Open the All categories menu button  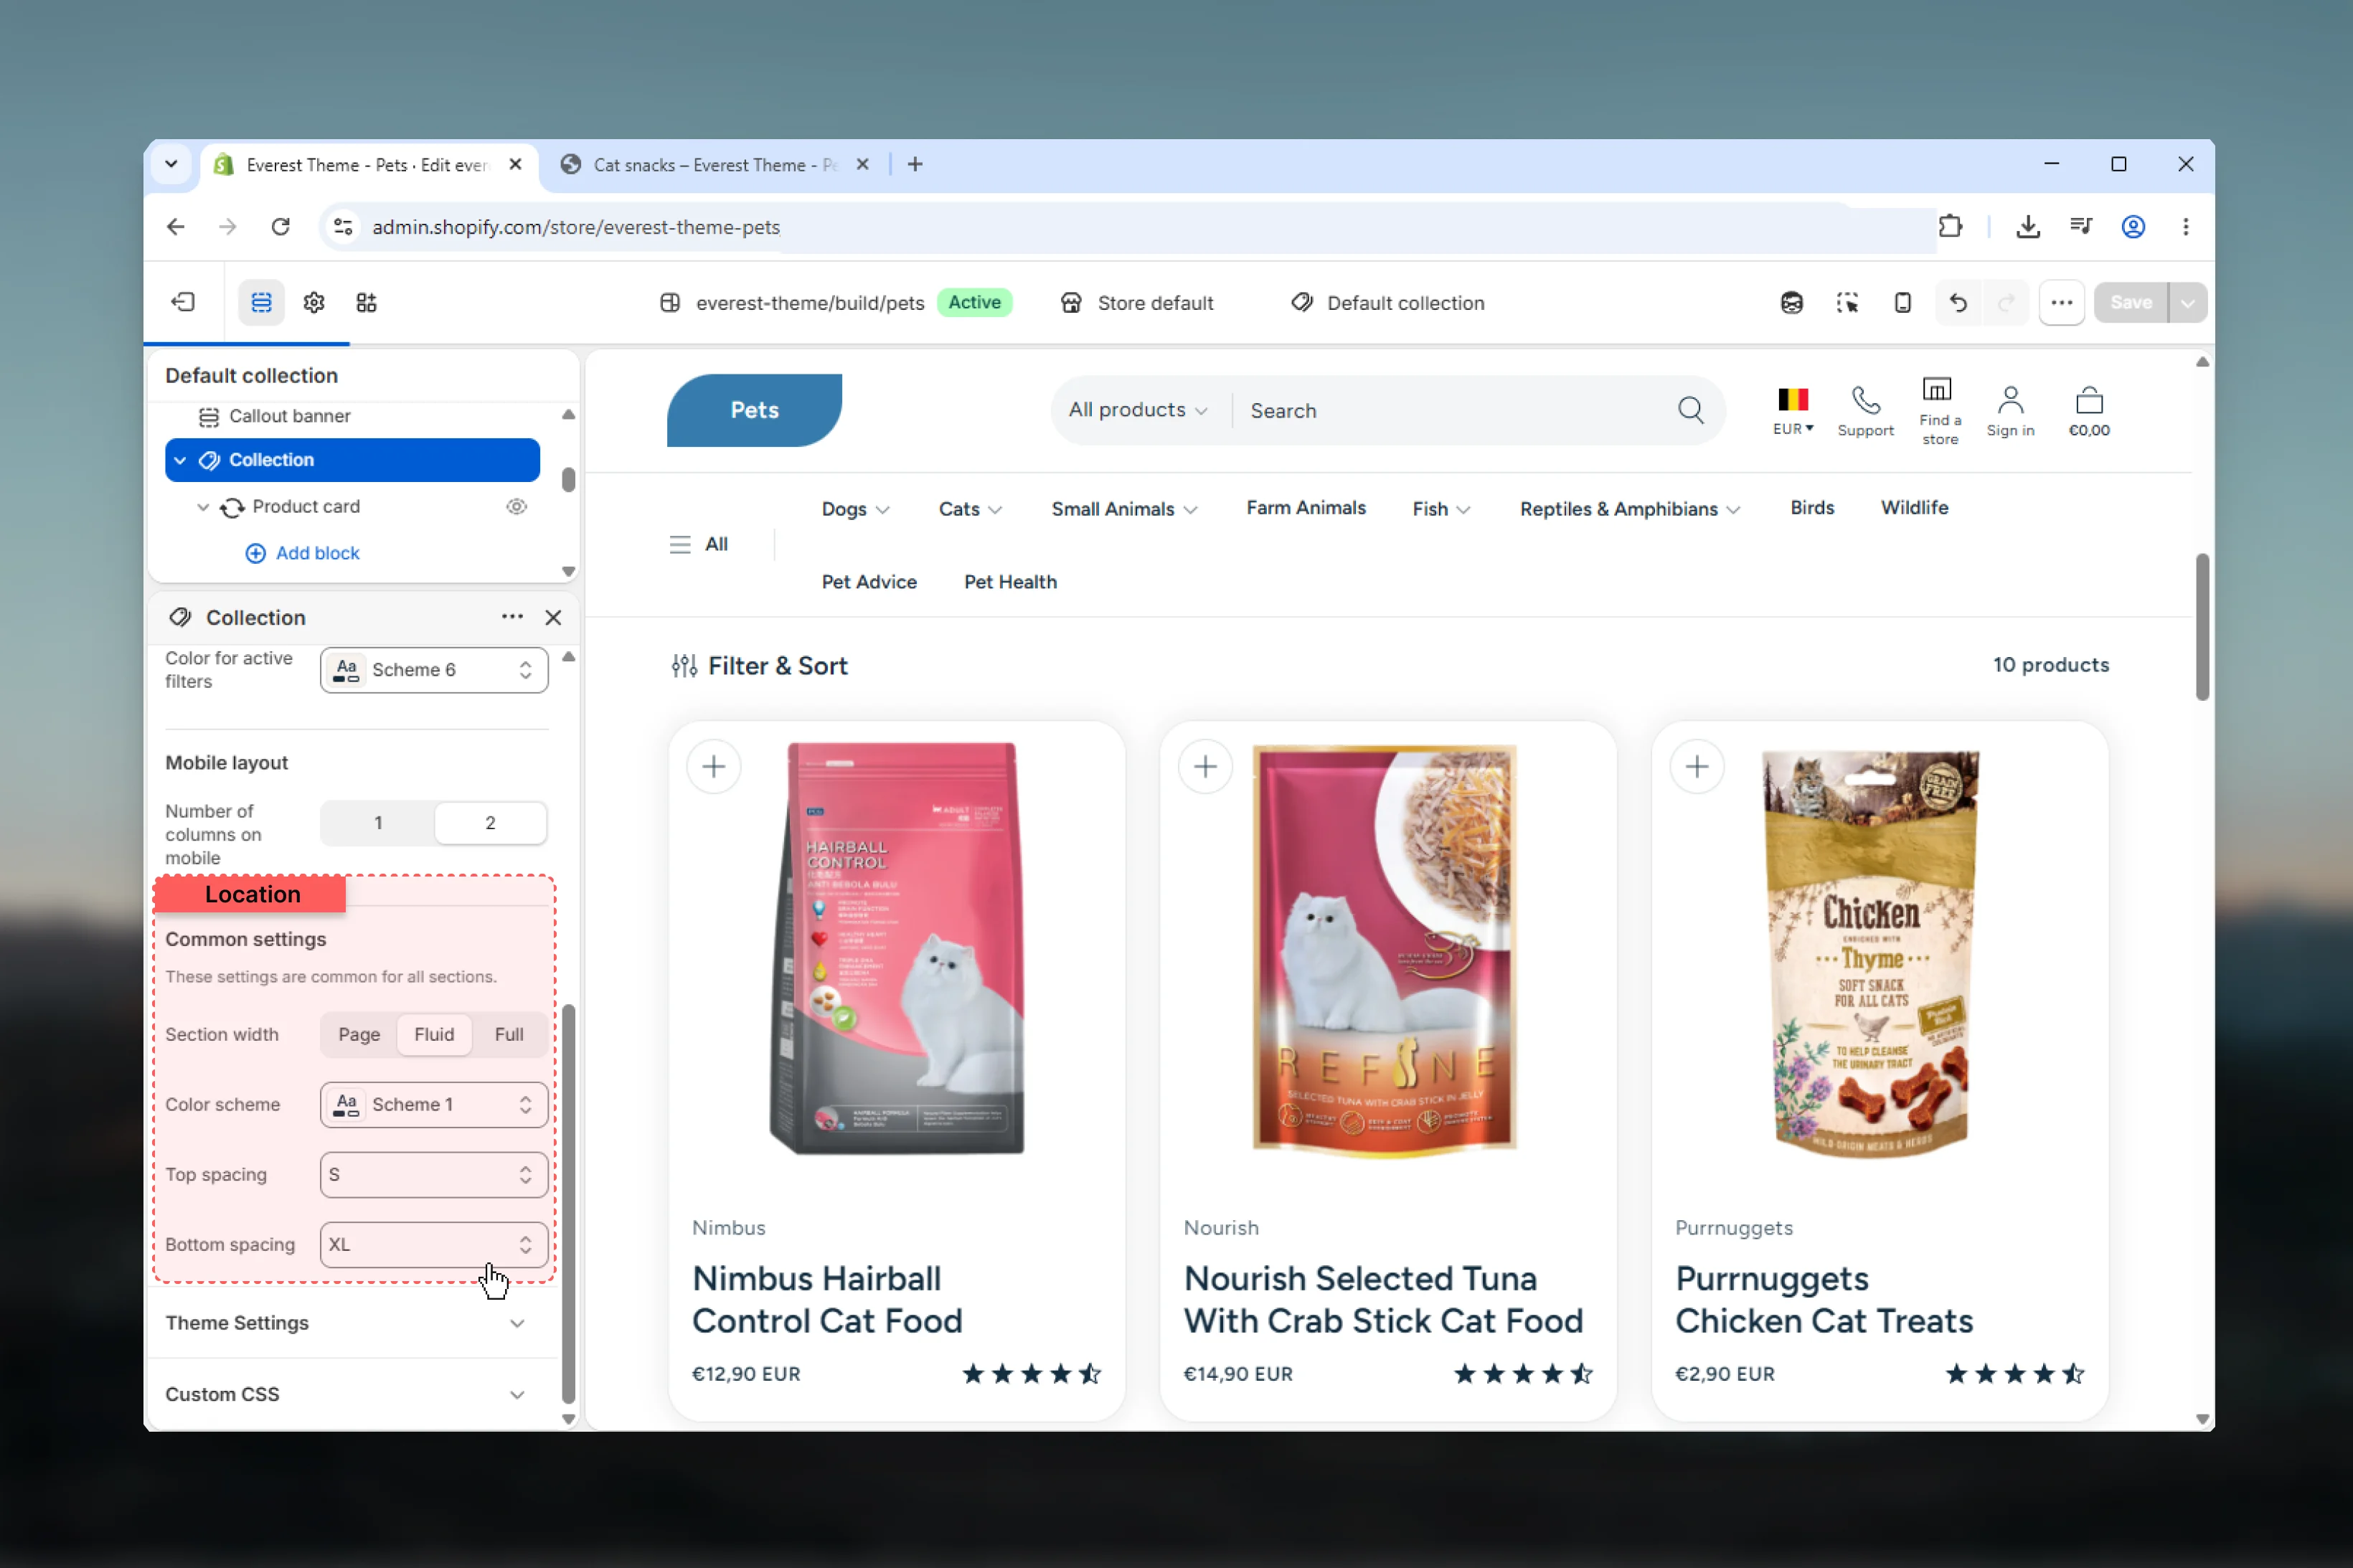click(698, 544)
